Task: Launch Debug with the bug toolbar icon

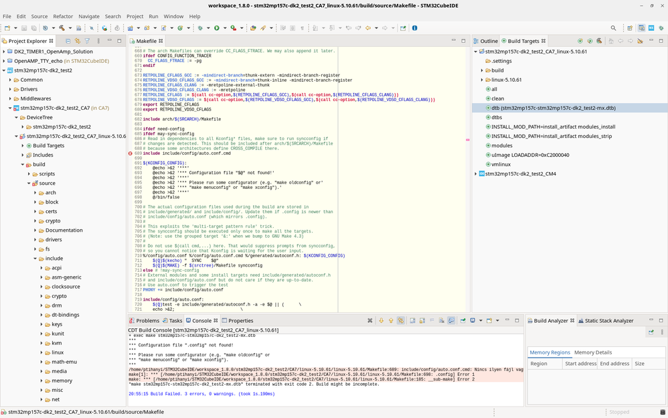Action: tap(200, 28)
